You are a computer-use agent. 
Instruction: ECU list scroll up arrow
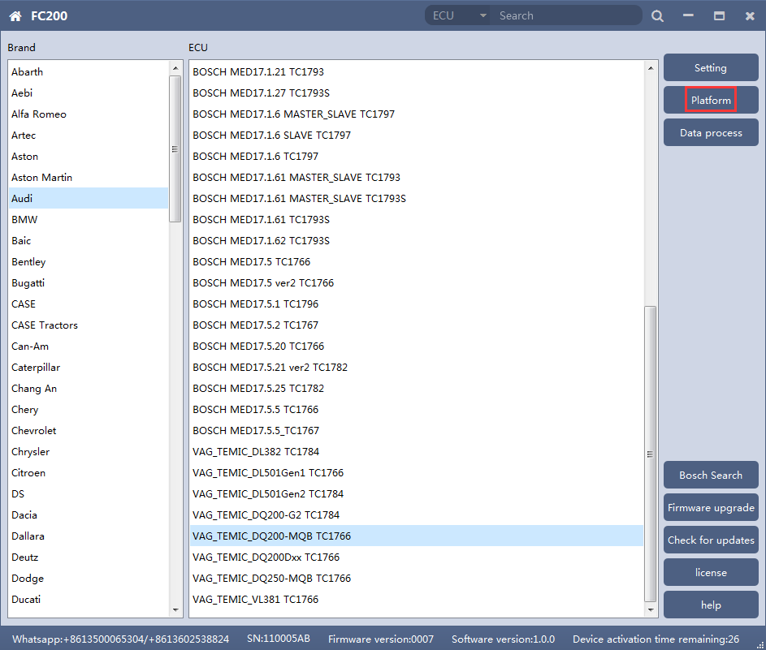[x=650, y=68]
